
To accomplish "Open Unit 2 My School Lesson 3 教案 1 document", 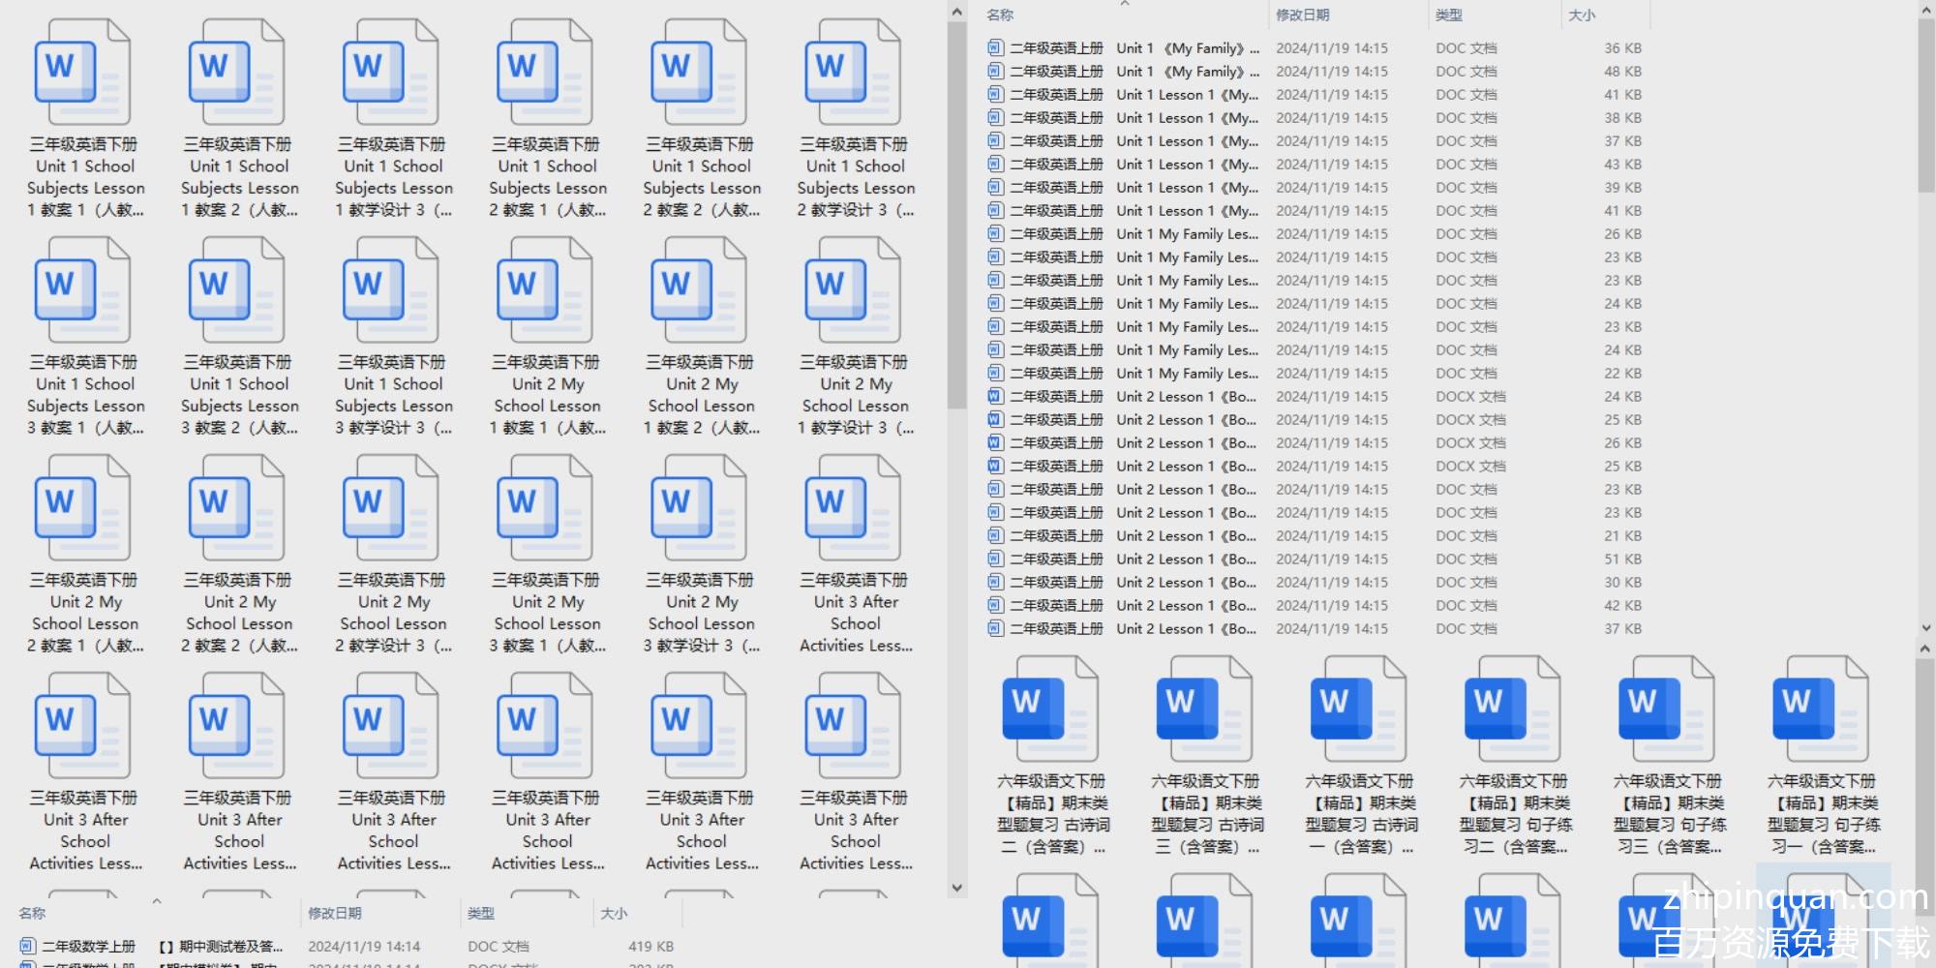I will [546, 509].
